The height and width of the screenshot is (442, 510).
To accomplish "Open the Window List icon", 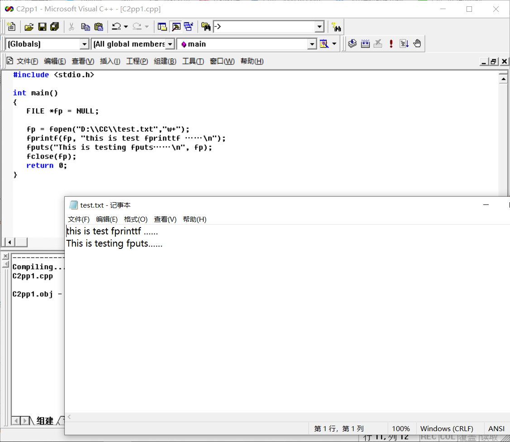I will (x=189, y=27).
